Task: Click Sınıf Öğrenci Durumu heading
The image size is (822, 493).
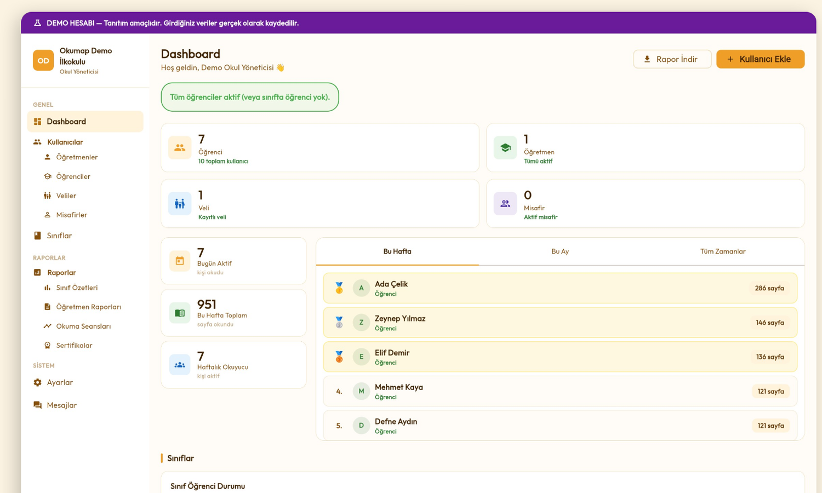Action: pyautogui.click(x=208, y=486)
